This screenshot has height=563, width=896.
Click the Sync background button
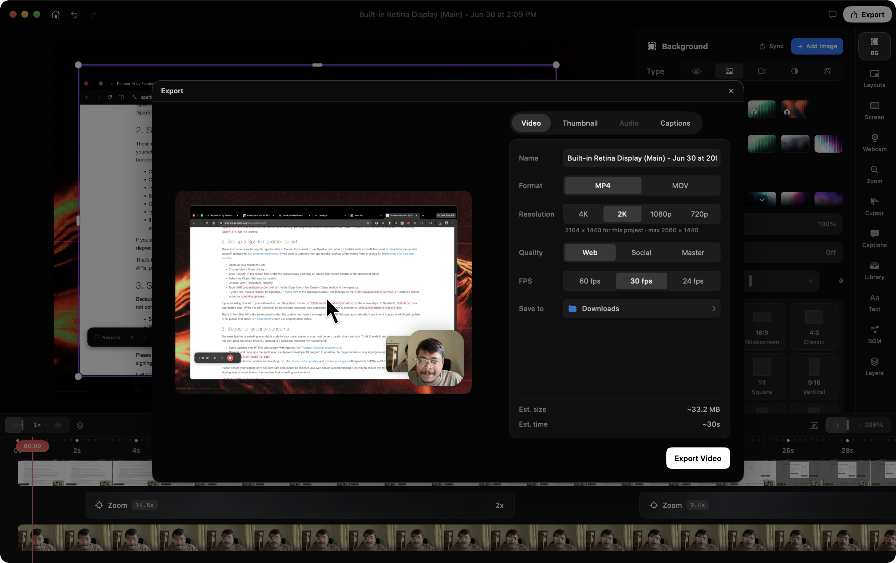coord(771,46)
